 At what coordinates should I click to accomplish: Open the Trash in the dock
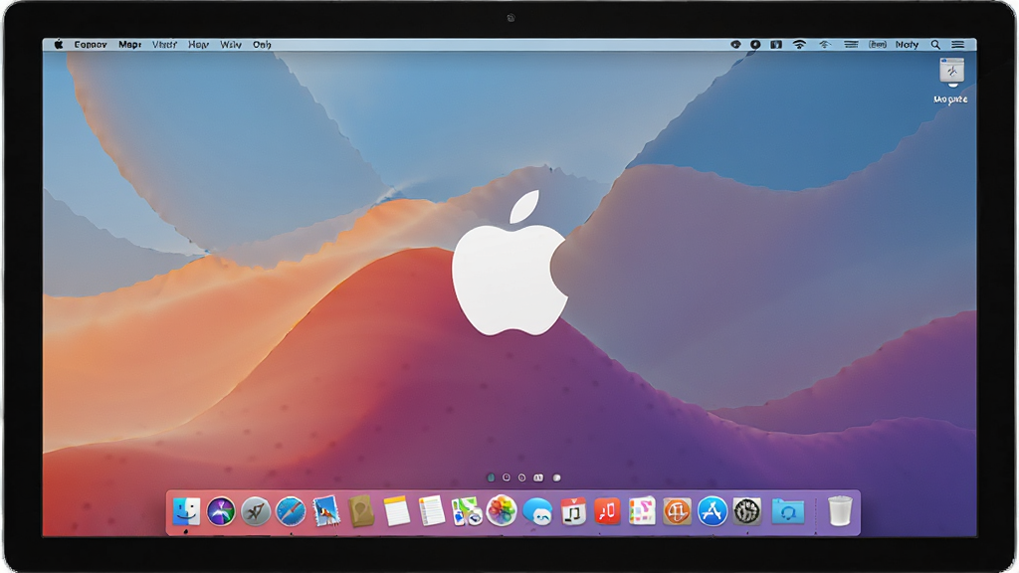(840, 510)
